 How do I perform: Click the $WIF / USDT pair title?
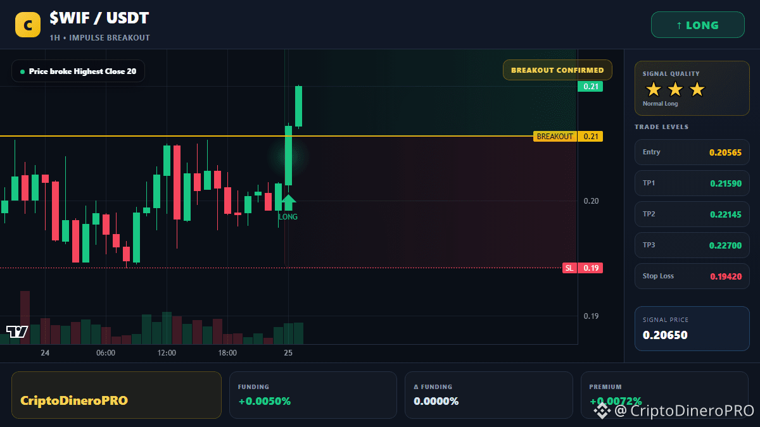tap(99, 18)
